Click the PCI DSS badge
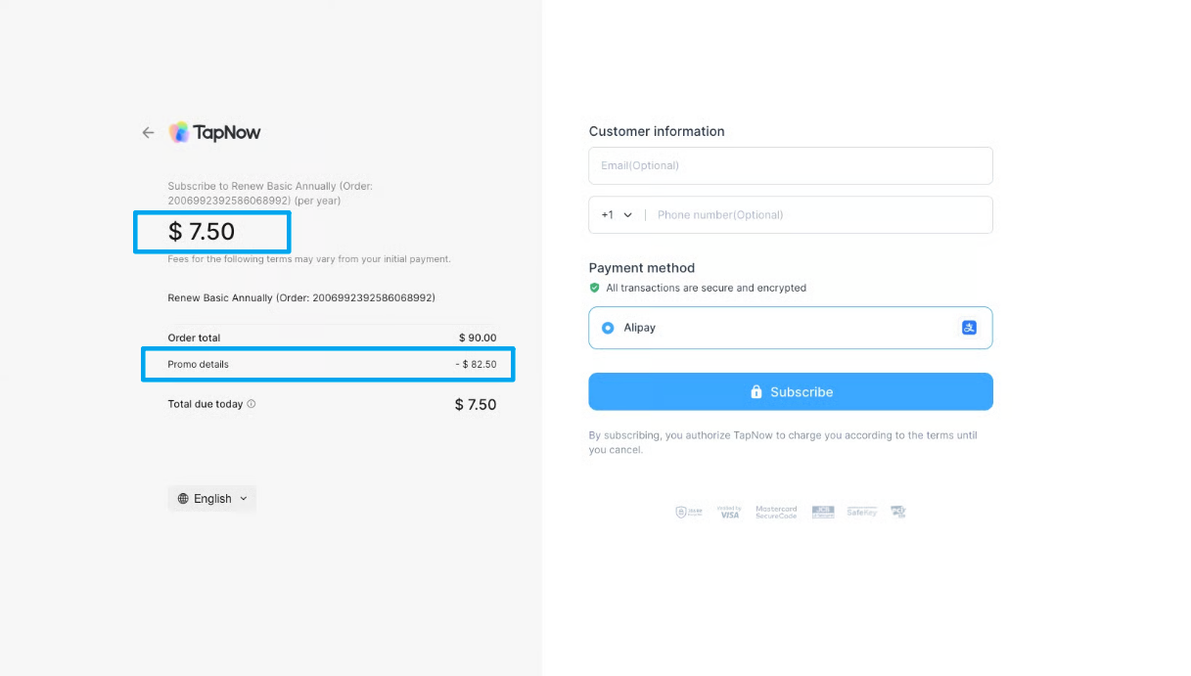1191x676 pixels. click(x=898, y=512)
